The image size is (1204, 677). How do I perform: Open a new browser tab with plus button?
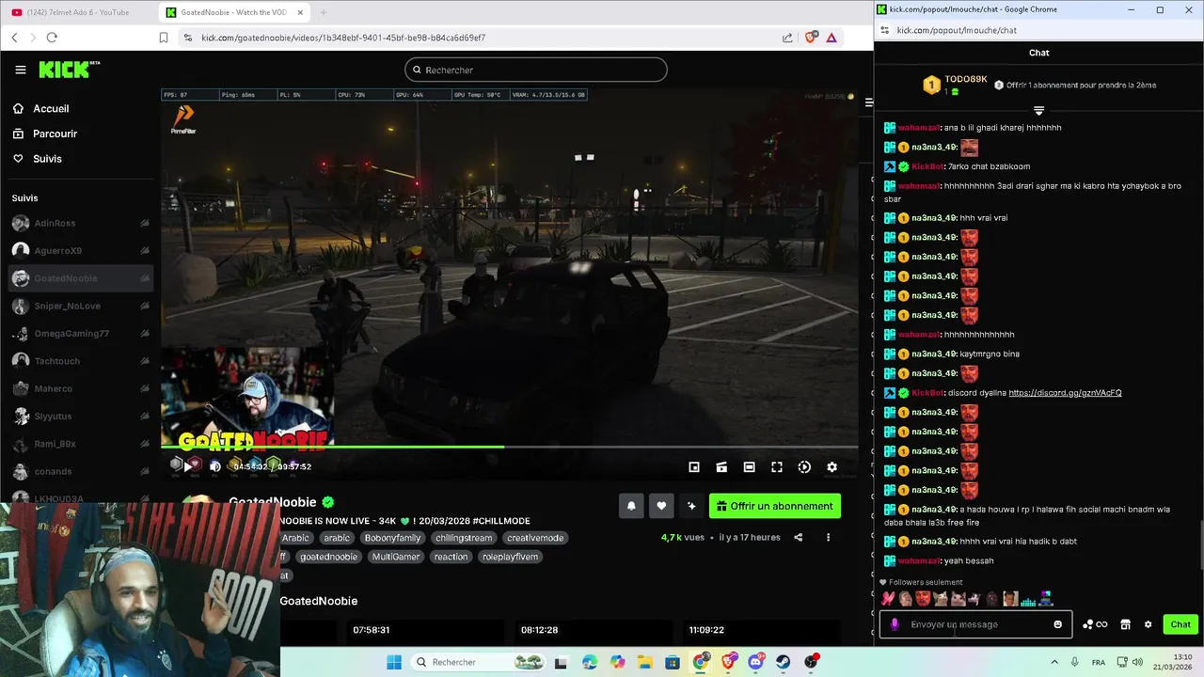(323, 12)
